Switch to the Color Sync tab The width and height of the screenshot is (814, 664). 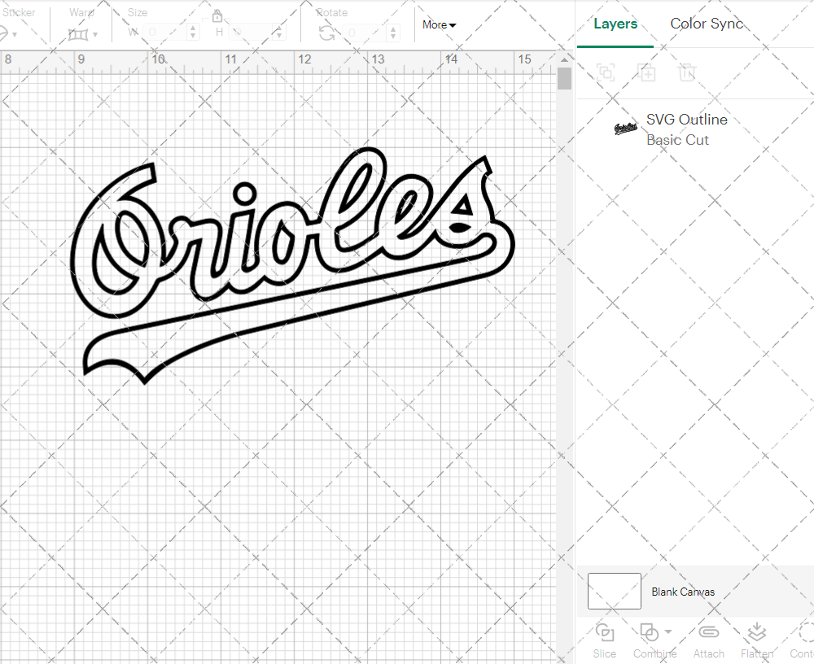point(707,24)
